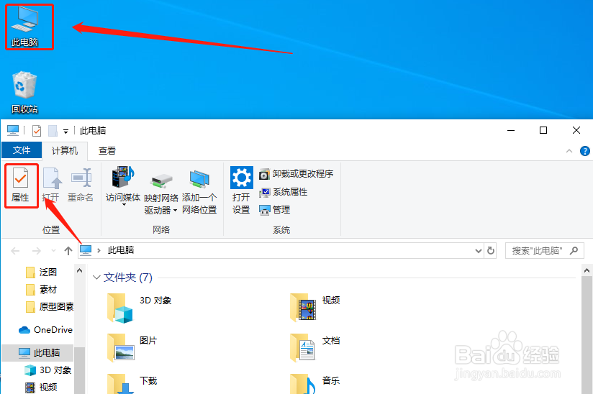The image size is (593, 394).
Task: Open the 文件 file tab
Action: (22, 150)
